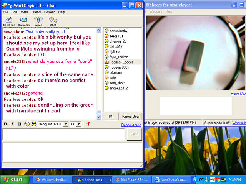
Task: Click the Chat bubbles toolbar icon
Action: pyautogui.click(x=53, y=21)
